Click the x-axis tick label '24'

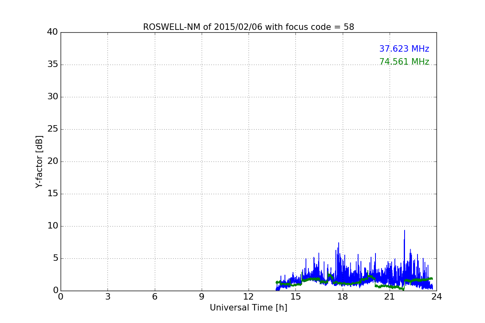pyautogui.click(x=436, y=297)
